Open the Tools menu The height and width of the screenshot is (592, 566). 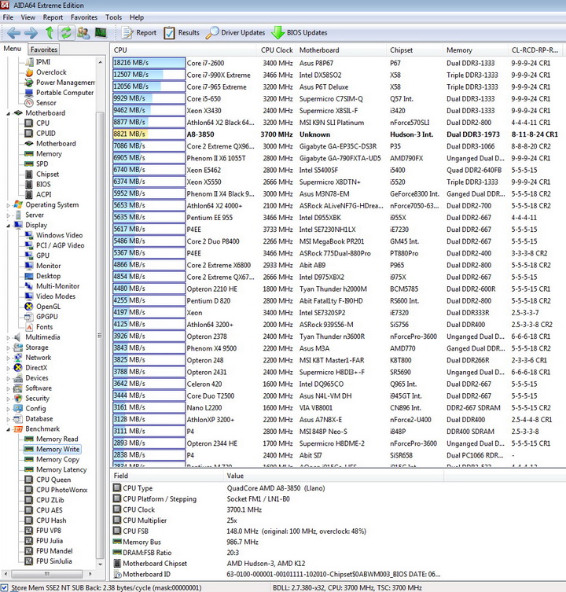coord(114,17)
